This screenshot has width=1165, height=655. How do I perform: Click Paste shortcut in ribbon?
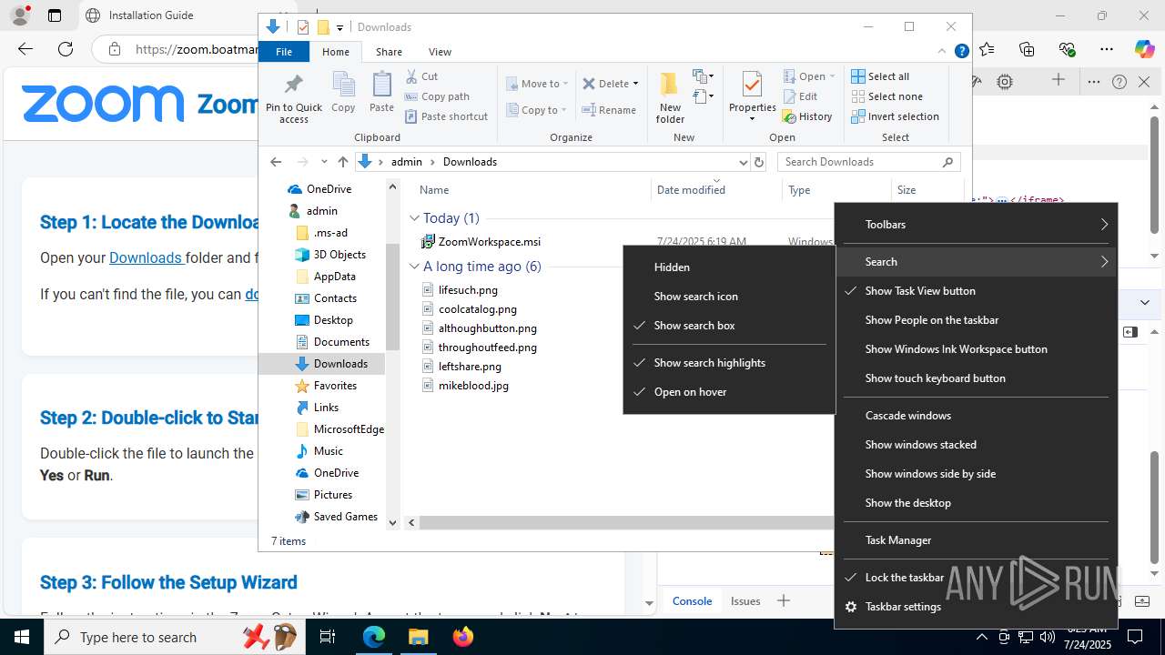tap(446, 116)
